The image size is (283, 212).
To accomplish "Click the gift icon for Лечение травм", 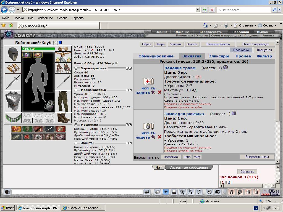I will tap(226, 67).
